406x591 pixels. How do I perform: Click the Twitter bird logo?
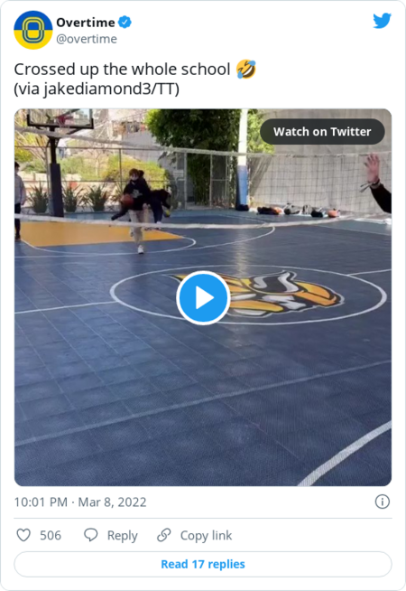[x=382, y=21]
